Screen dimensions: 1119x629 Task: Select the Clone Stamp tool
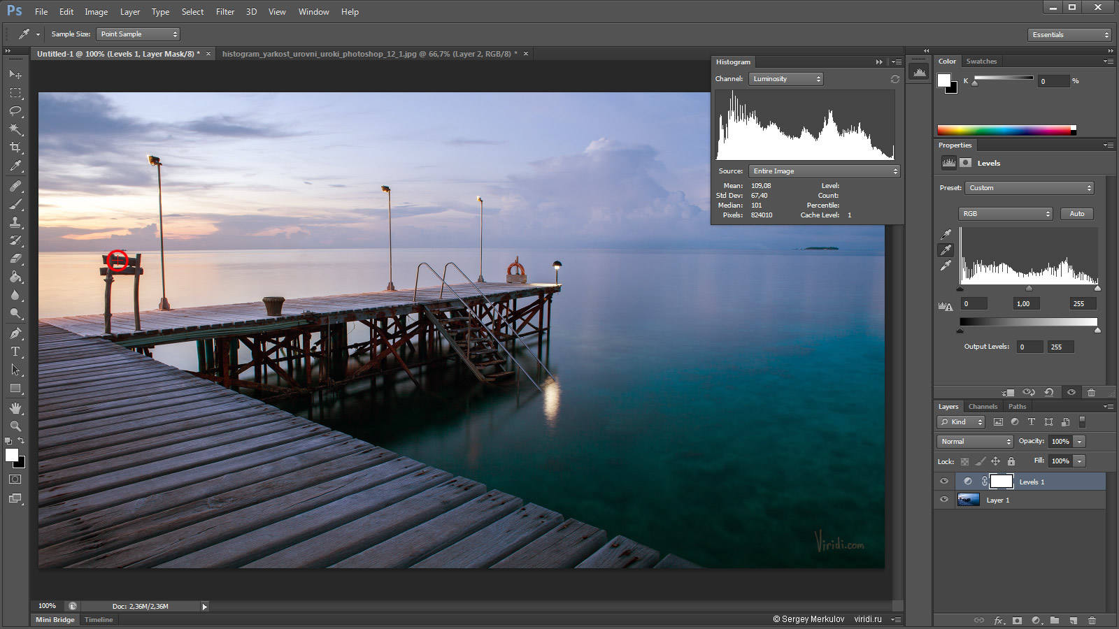(x=15, y=222)
